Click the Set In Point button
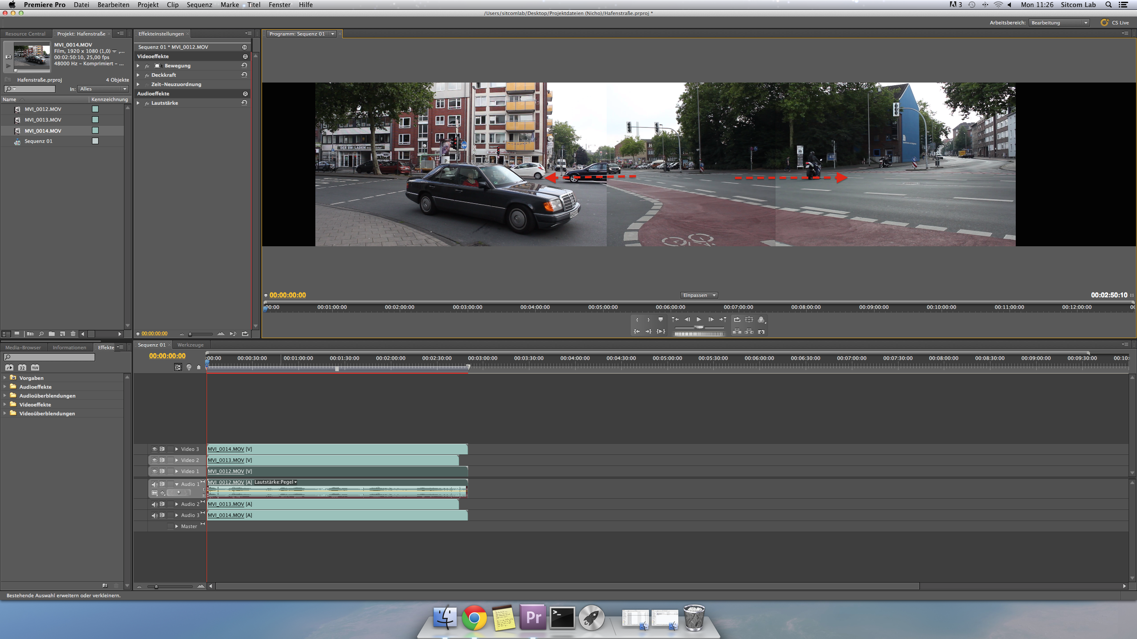This screenshot has height=639, width=1137. click(x=637, y=319)
